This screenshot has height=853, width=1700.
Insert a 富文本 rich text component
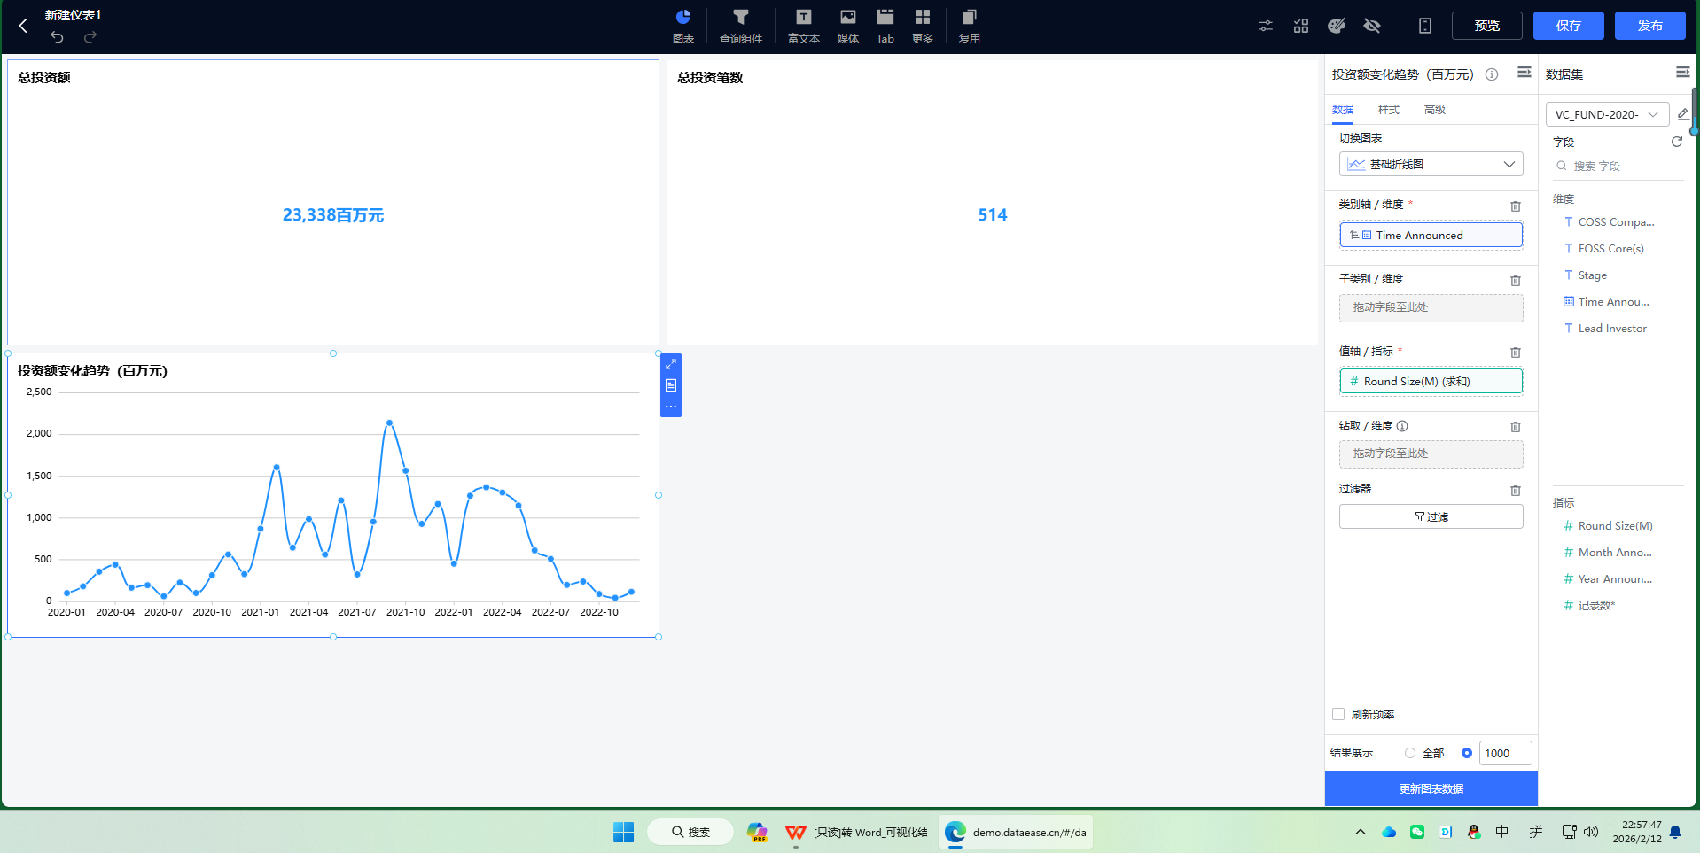point(803,26)
